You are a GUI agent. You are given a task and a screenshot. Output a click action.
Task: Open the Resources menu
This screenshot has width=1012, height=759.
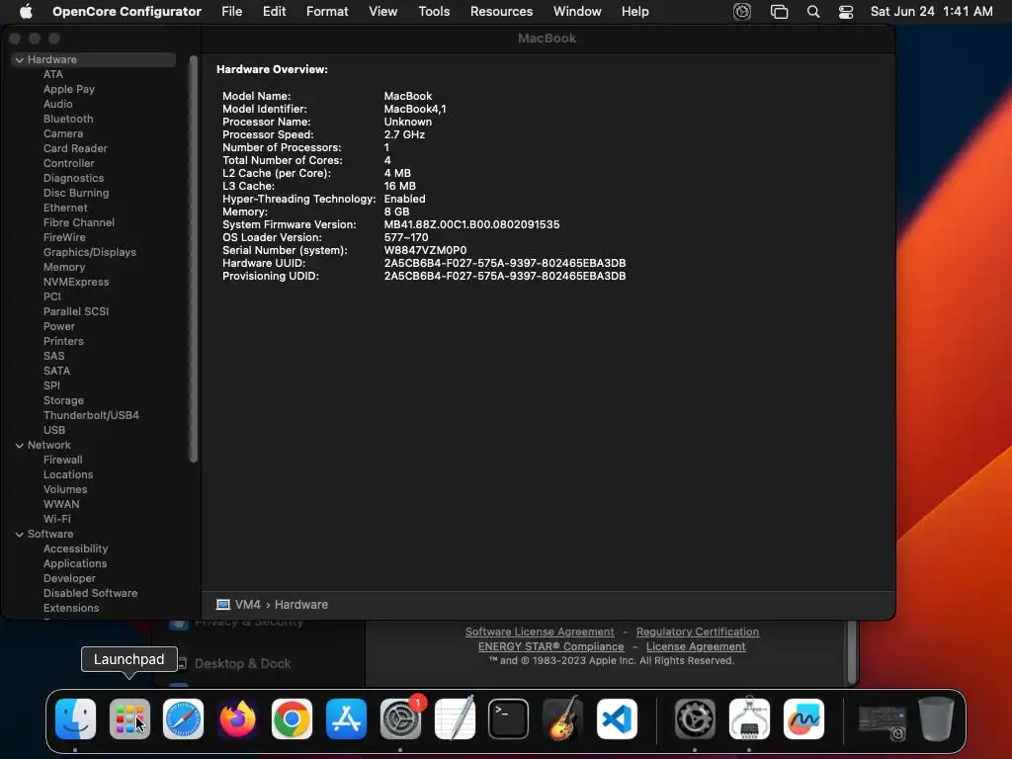pyautogui.click(x=501, y=11)
